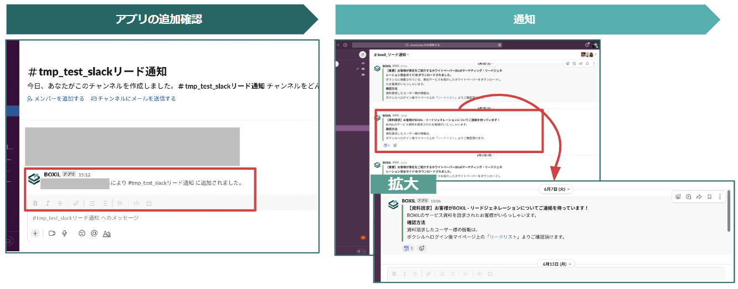The width and height of the screenshot is (738, 289).
Task: Insert link in enlarged view composer
Action: click(x=428, y=273)
